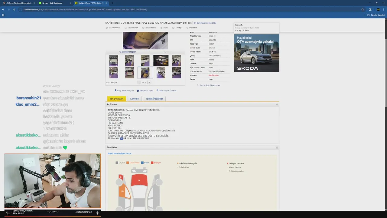
Task: Click Boyalı veya Değişen Parça heading
Action: tap(119, 153)
